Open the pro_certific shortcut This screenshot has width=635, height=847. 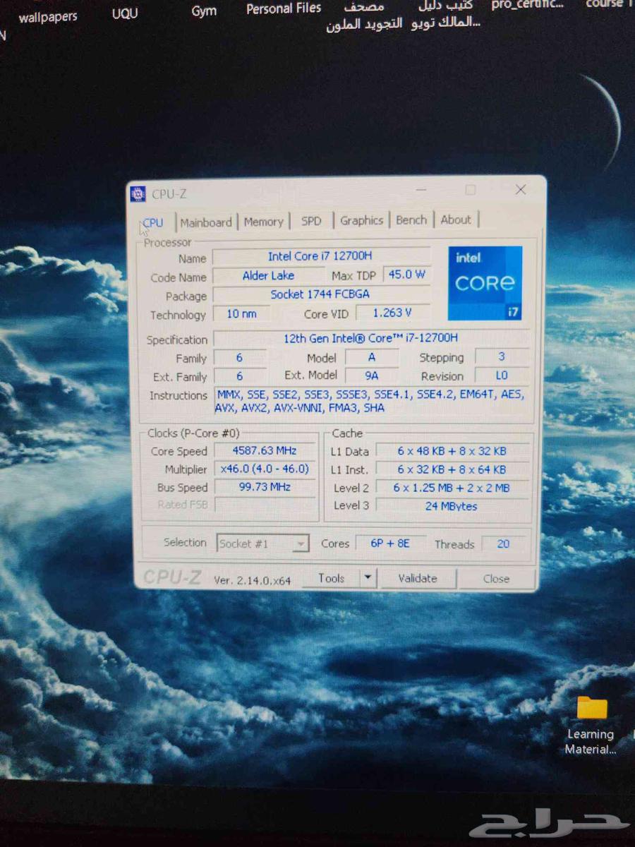526,5
